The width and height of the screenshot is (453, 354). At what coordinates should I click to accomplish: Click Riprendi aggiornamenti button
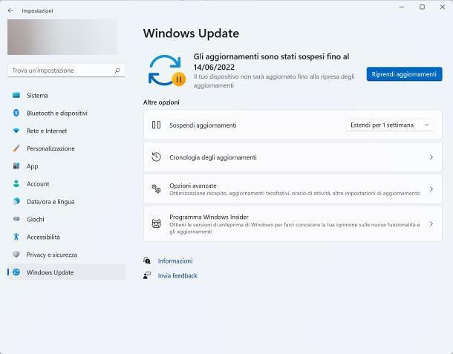point(404,74)
